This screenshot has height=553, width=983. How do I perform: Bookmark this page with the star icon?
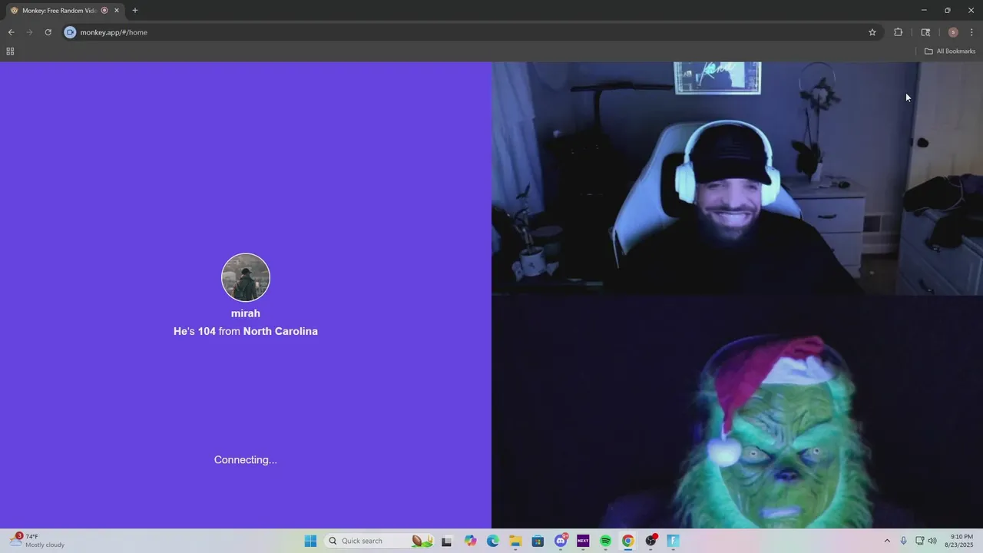[x=872, y=32]
